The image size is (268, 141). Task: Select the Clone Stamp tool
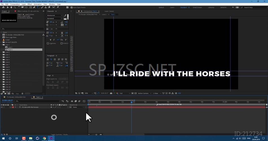click(46, 7)
